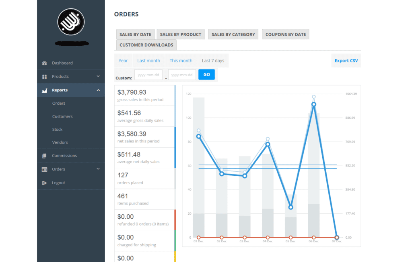Click the Orders list icon in sidebar
The width and height of the screenshot is (412, 262).
(x=44, y=169)
